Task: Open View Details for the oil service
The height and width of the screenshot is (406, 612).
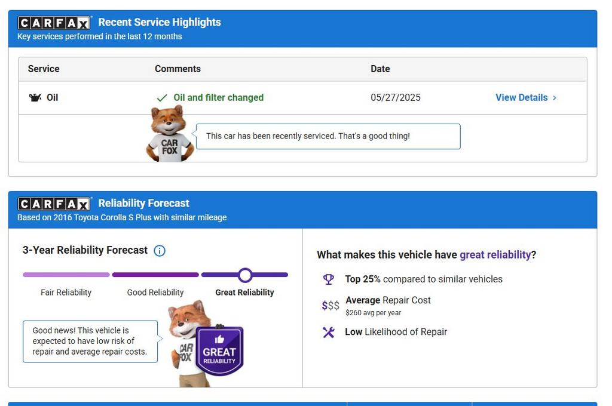Action: 521,97
